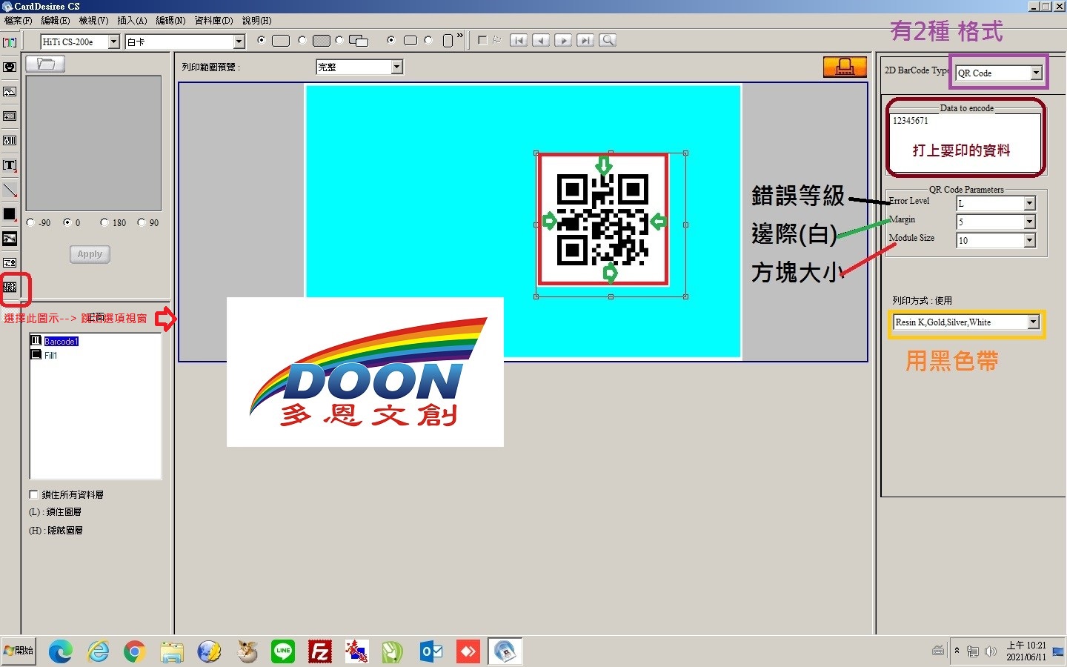
Task: Select 180 rotation radio button
Action: point(104,222)
